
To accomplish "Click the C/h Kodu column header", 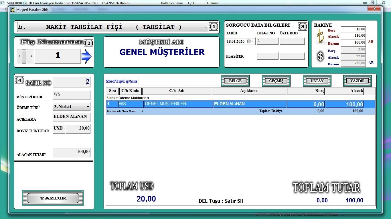I will [130, 91].
